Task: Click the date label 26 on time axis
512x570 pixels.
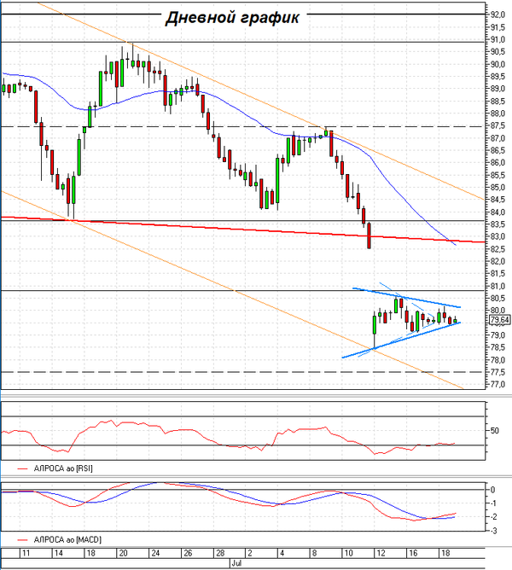Action: 188,553
